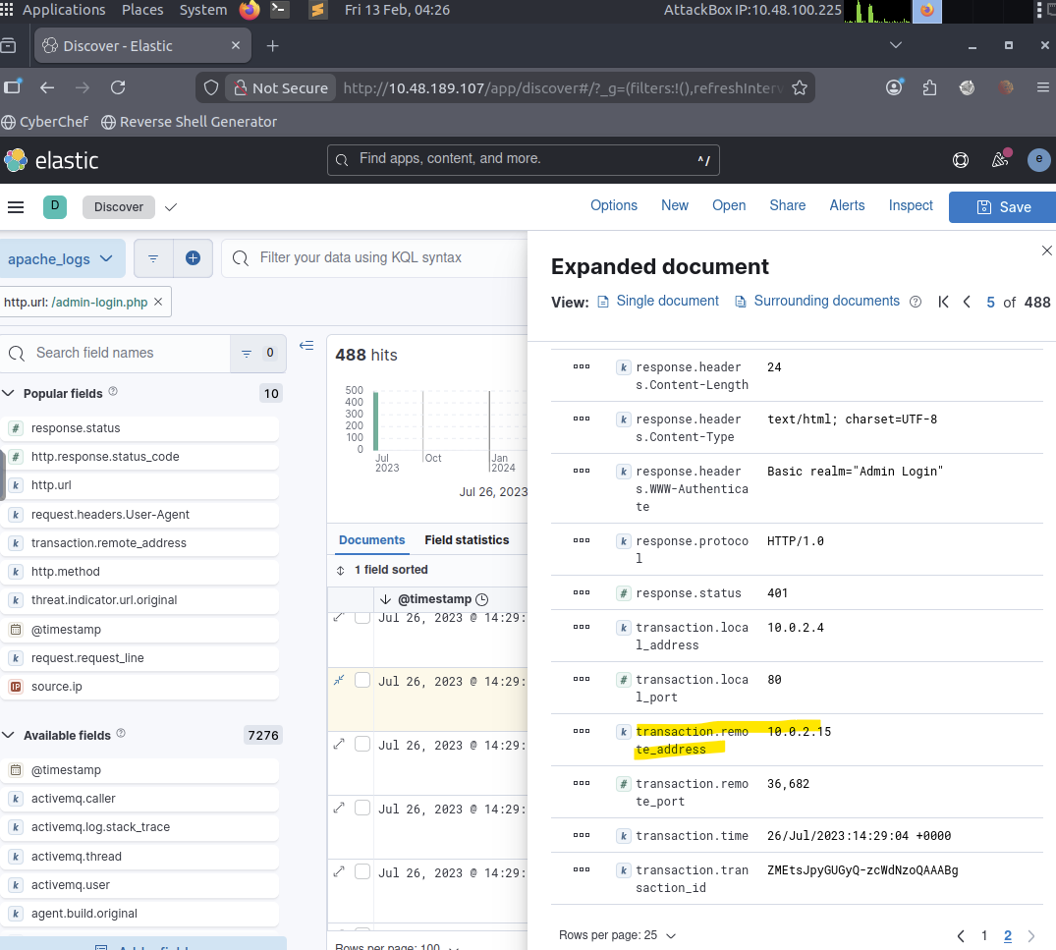Check the highlighted document row checkbox
1056x950 pixels.
click(362, 681)
